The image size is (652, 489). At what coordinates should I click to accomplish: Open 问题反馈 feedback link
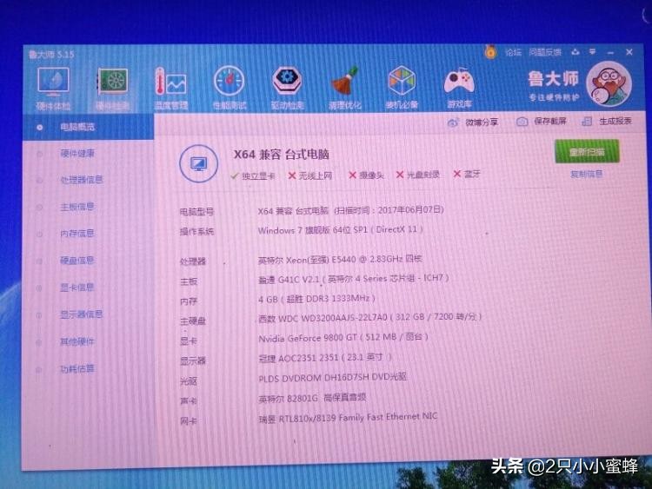point(545,52)
